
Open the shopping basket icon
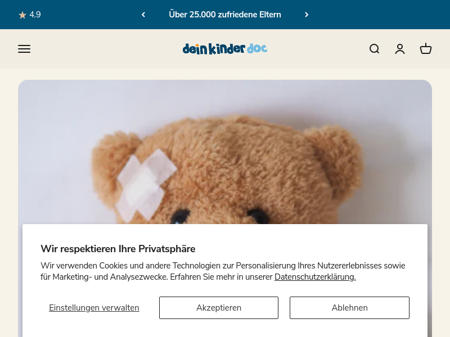click(426, 49)
